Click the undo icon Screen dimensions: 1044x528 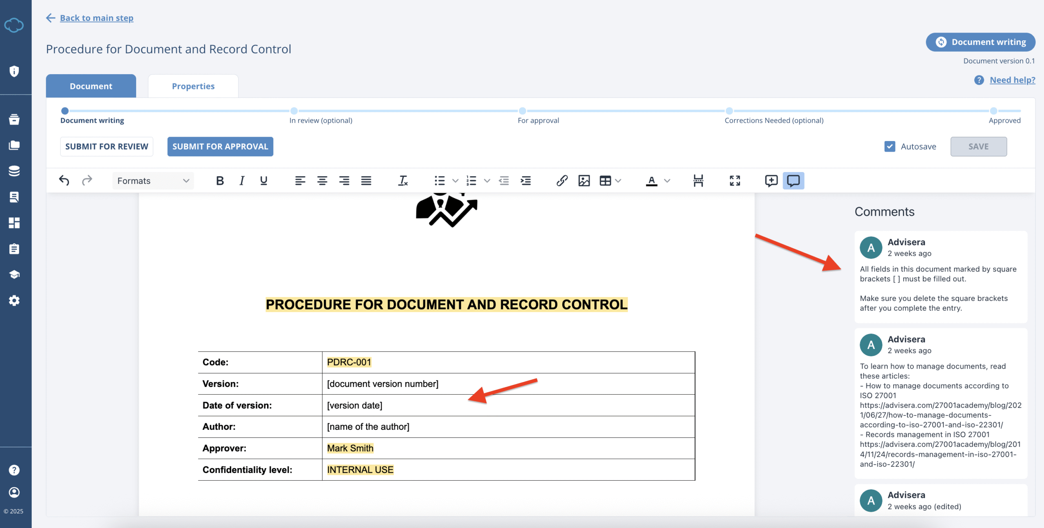pyautogui.click(x=64, y=181)
